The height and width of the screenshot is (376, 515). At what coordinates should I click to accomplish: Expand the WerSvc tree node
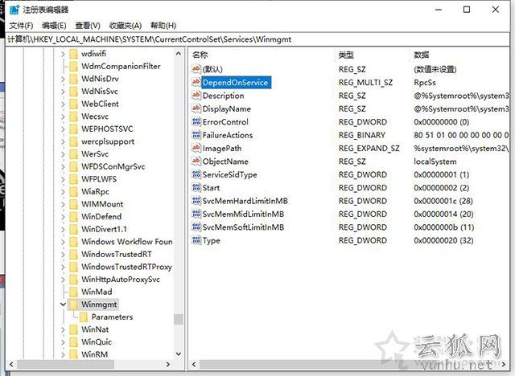point(63,153)
